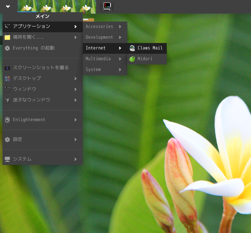Open the デスクトップ menu entry
This screenshot has height=233, width=251.
point(43,79)
